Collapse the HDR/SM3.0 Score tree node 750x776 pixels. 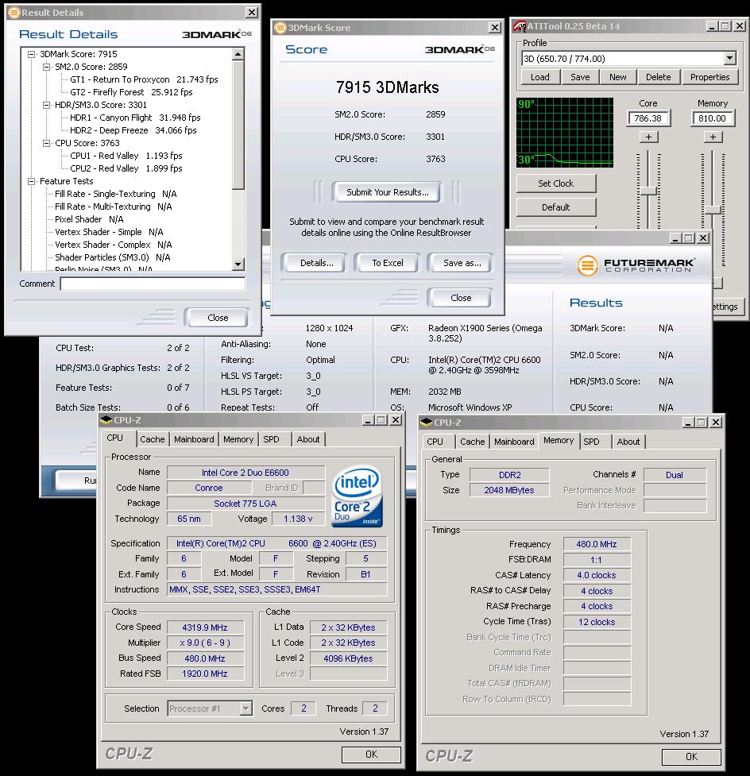(47, 105)
